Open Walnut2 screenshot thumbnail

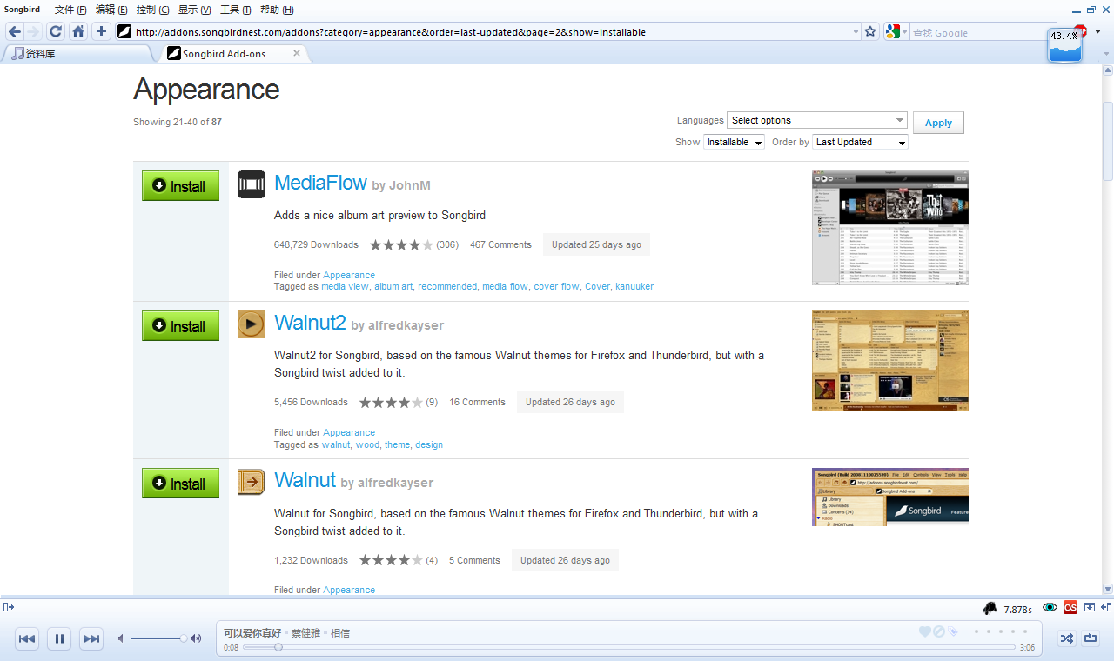point(890,361)
